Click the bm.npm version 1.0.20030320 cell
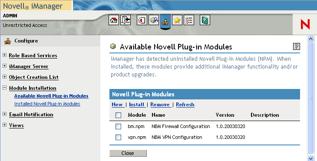The height and width of the screenshot is (161, 317). 231,126
